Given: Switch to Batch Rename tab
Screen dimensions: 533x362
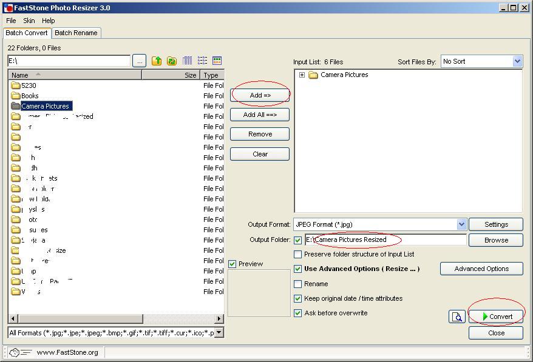Looking at the screenshot, I should tap(76, 33).
